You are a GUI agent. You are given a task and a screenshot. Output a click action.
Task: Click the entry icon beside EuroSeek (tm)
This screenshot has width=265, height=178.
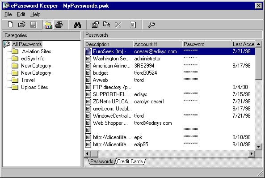(88, 51)
